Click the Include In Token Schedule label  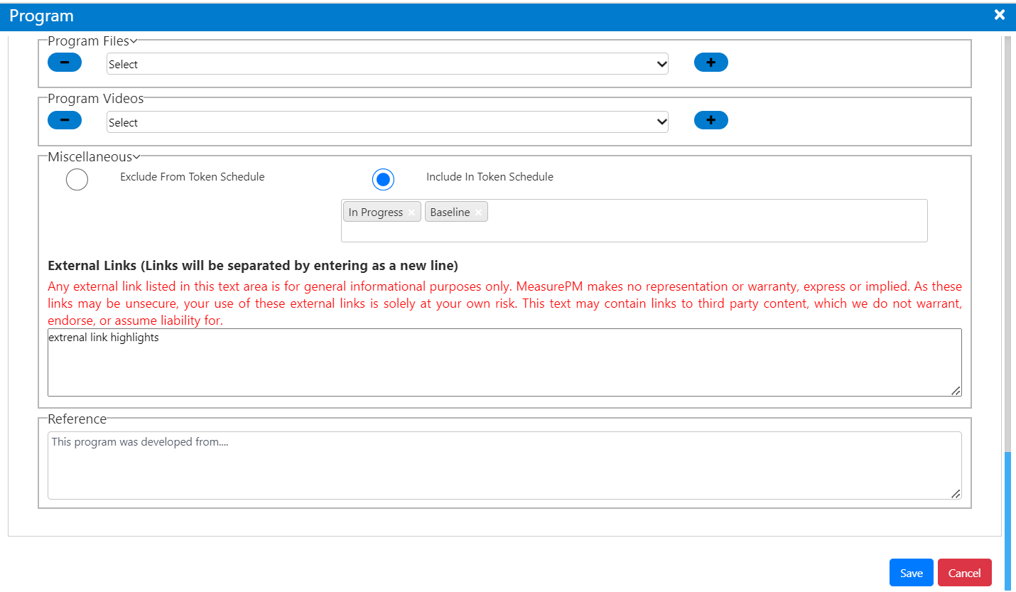(x=490, y=177)
